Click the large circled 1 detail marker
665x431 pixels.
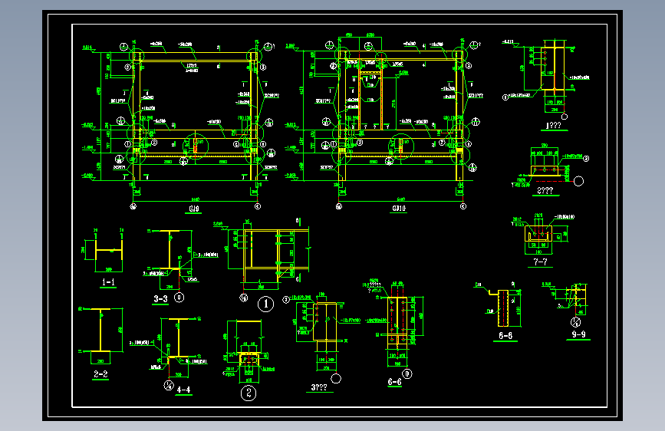pos(266,304)
